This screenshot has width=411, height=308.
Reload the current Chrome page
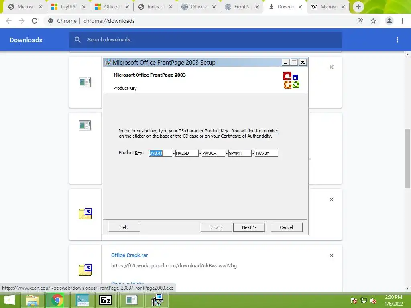click(x=35, y=21)
